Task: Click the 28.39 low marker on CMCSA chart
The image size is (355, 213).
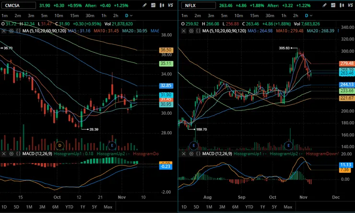Action: click(94, 129)
